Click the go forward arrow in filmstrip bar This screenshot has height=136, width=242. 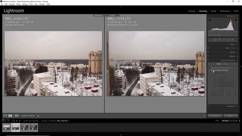click(x=20, y=121)
